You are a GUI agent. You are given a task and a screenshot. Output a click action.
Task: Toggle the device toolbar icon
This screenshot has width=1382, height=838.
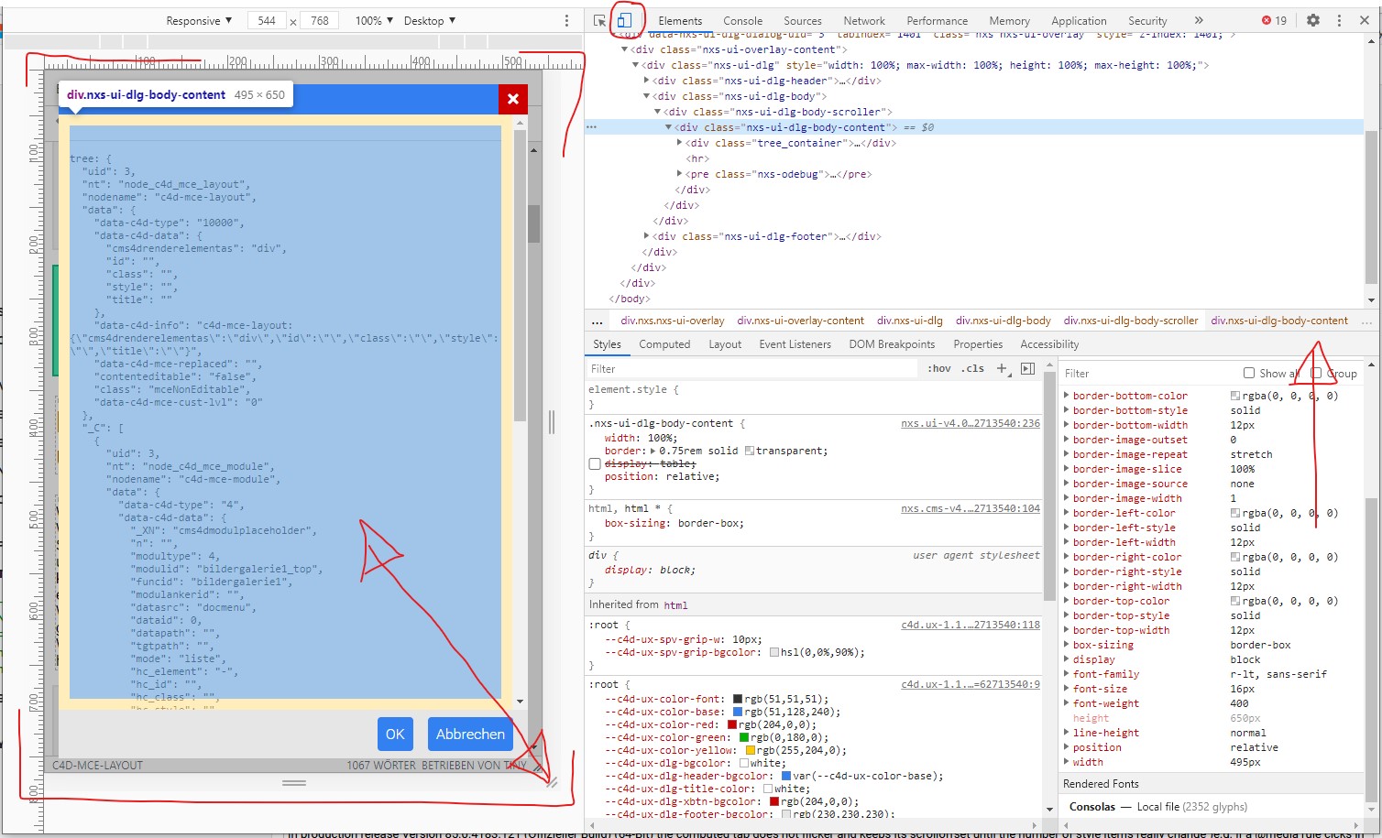[x=624, y=20]
